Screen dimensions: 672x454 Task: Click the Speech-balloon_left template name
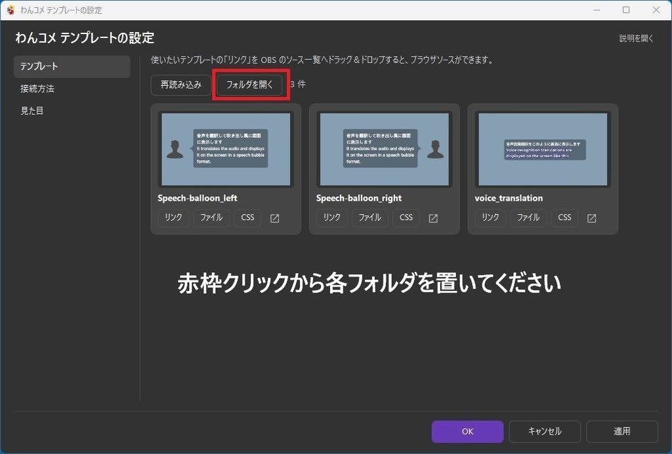pyautogui.click(x=197, y=198)
